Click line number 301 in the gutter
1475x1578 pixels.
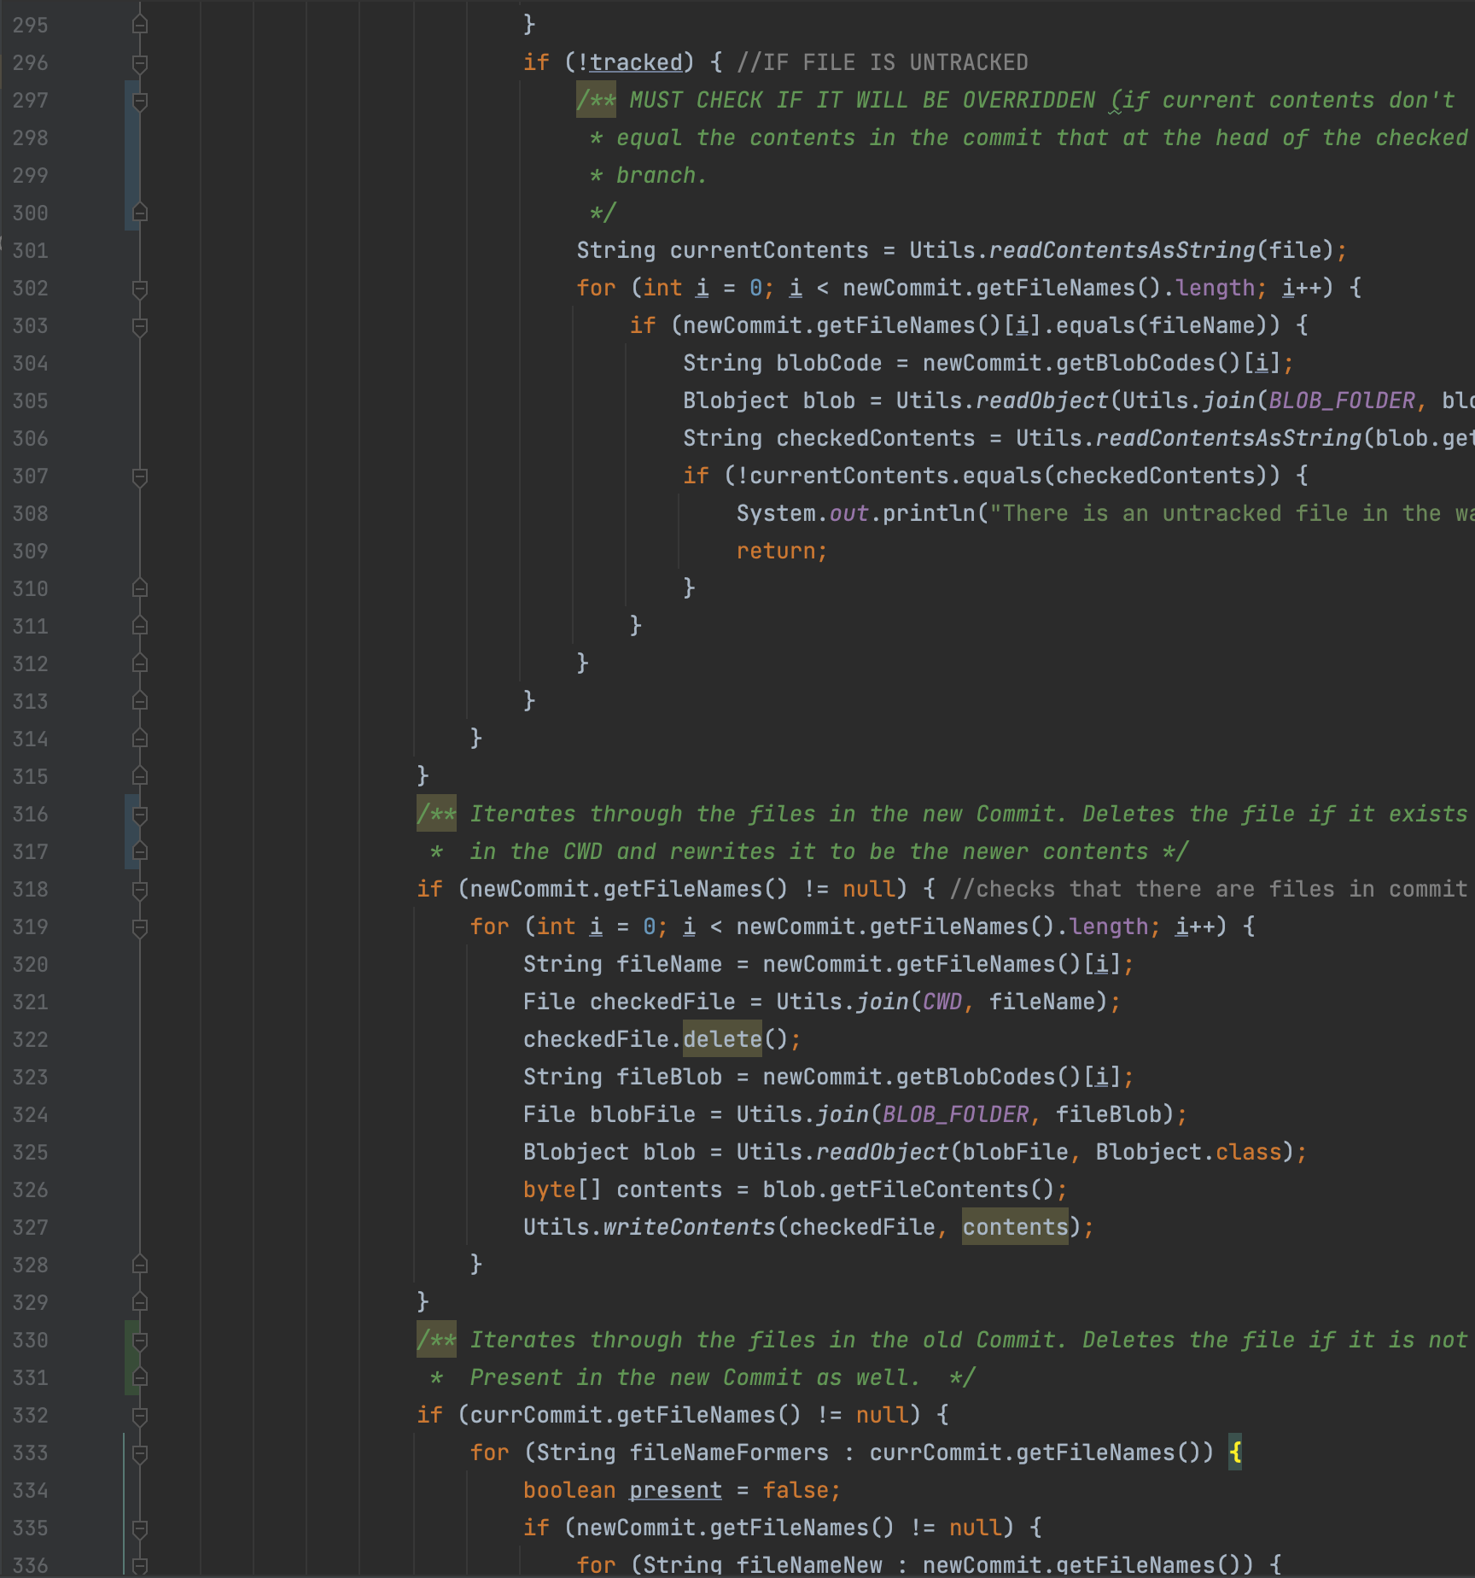(31, 251)
